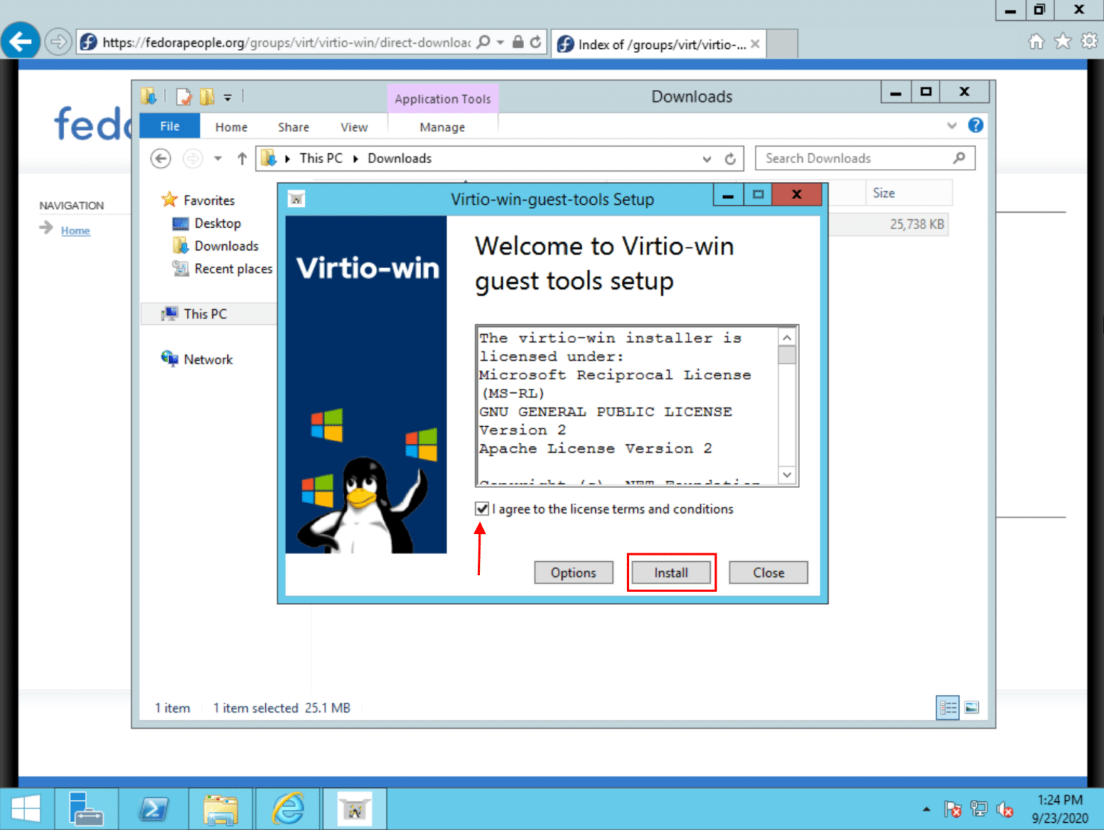Open the File menu tab

click(170, 126)
